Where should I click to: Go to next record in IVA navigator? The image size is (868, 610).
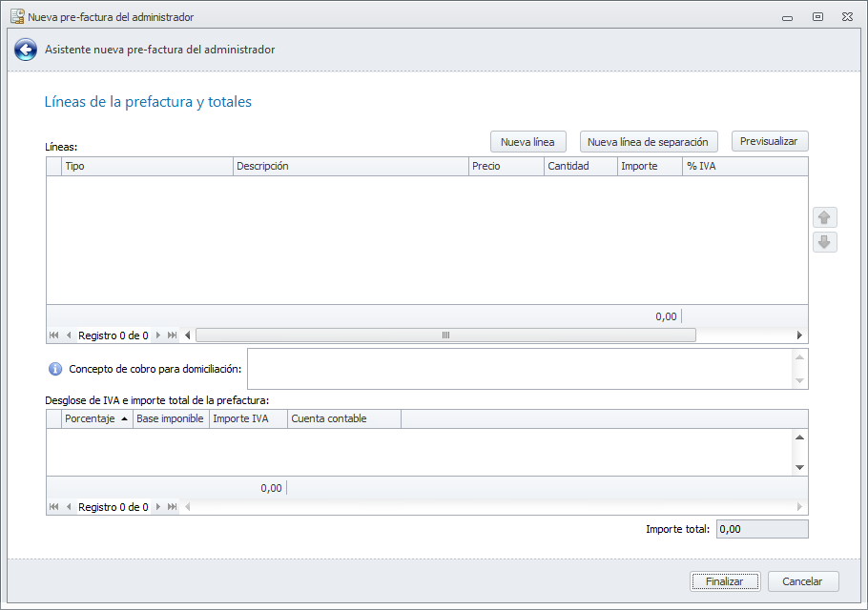click(x=159, y=507)
